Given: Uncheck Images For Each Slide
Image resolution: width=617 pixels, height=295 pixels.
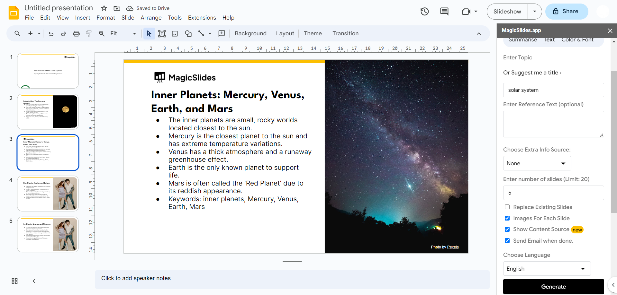Looking at the screenshot, I should click(507, 218).
